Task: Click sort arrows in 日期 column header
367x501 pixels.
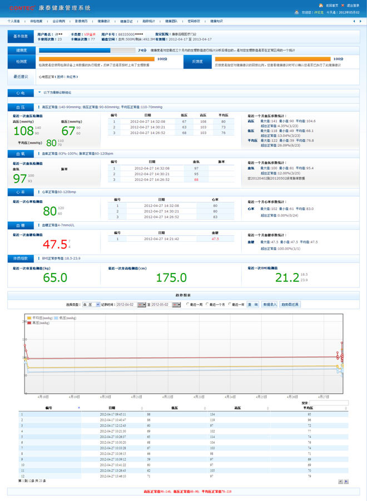Action: (x=142, y=408)
